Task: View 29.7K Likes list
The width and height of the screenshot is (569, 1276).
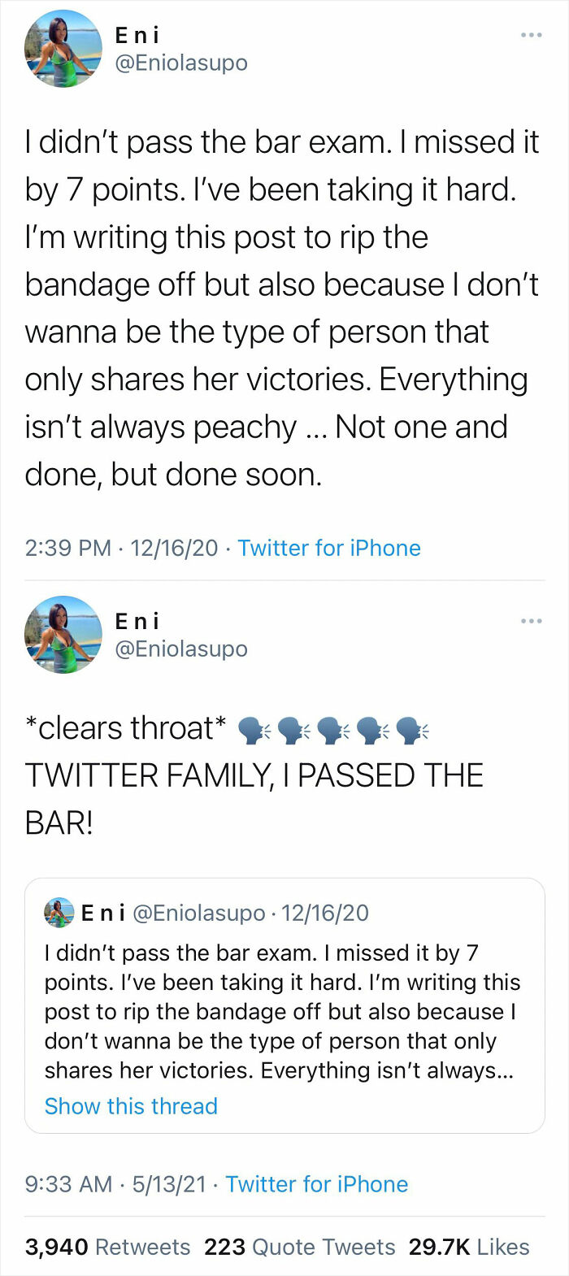Action: point(470,1247)
